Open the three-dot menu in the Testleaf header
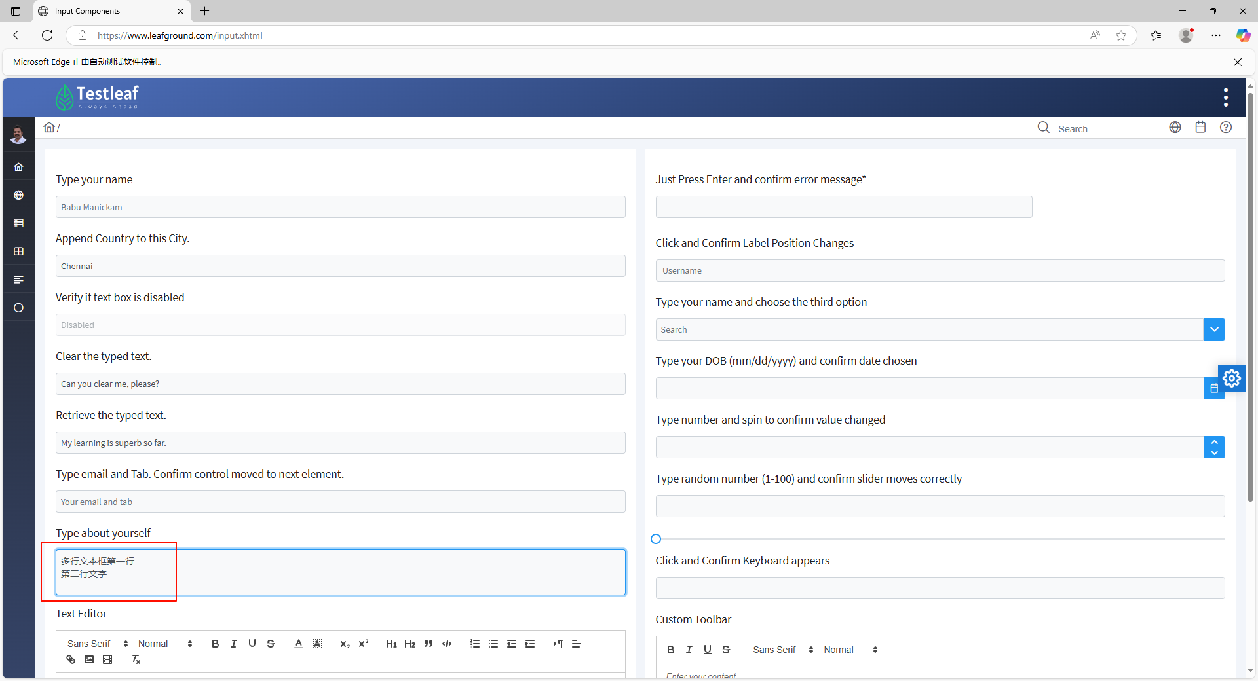 [x=1225, y=98]
